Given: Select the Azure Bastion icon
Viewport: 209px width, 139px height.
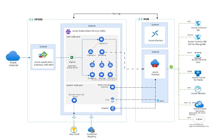Looking at the screenshot, I should (x=155, y=33).
